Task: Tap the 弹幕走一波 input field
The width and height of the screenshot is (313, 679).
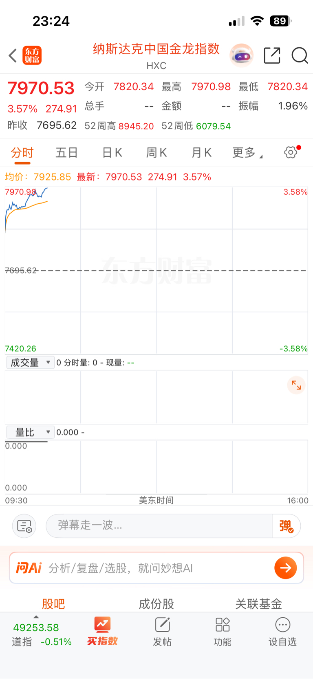Action: (x=159, y=526)
